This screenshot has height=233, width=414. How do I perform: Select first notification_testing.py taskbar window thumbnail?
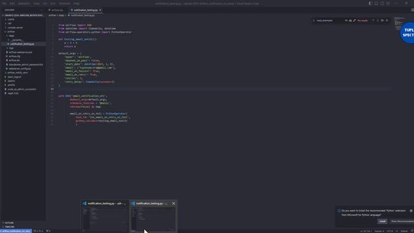(x=105, y=216)
